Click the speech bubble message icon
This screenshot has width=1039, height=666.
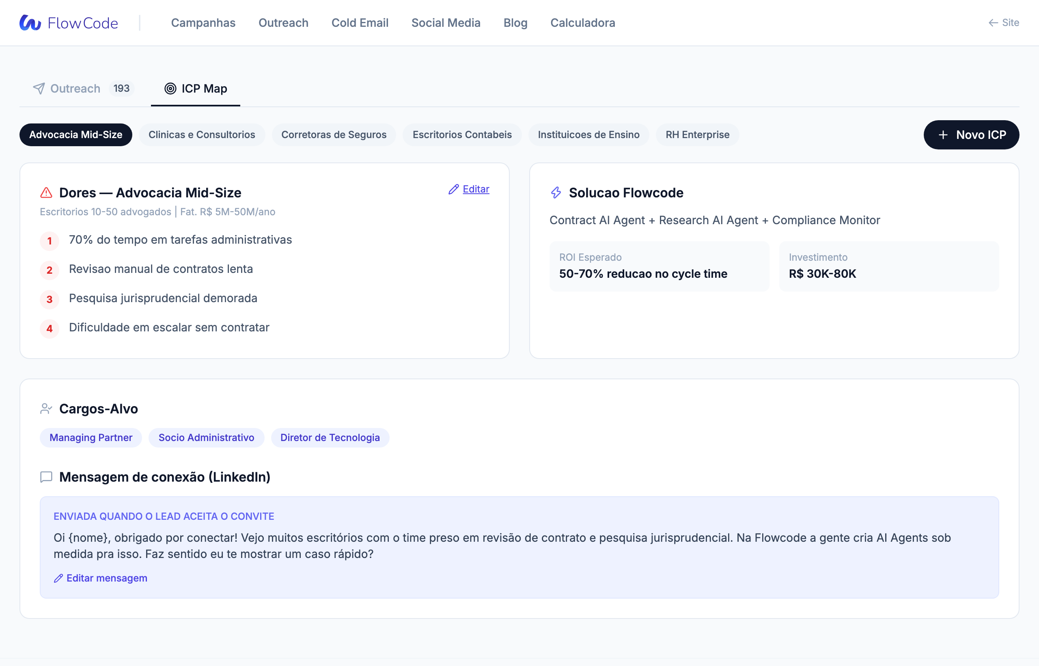(x=46, y=477)
